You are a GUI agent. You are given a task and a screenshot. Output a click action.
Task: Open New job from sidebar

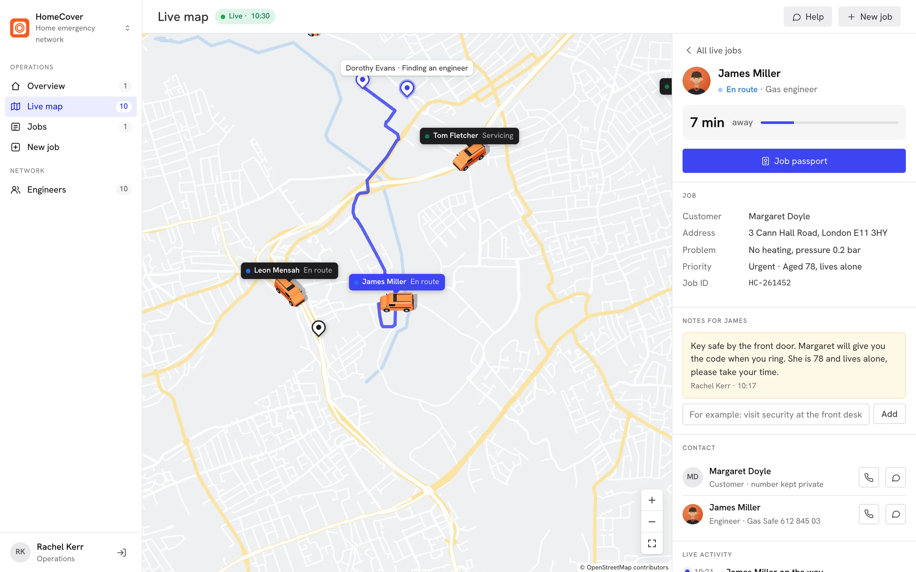click(71, 147)
